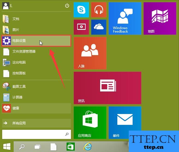Click the user account avatar
This screenshot has height=152, width=179.
click(x=5, y=6)
